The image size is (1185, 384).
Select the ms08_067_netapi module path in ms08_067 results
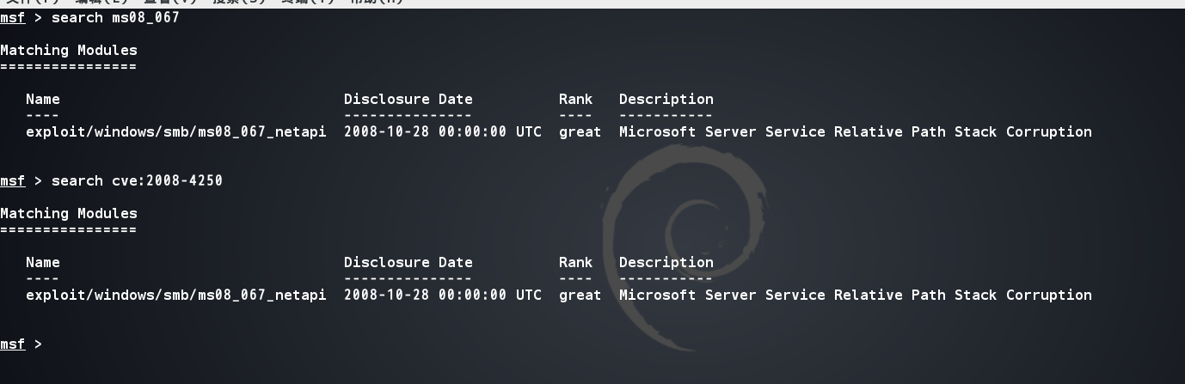click(176, 131)
